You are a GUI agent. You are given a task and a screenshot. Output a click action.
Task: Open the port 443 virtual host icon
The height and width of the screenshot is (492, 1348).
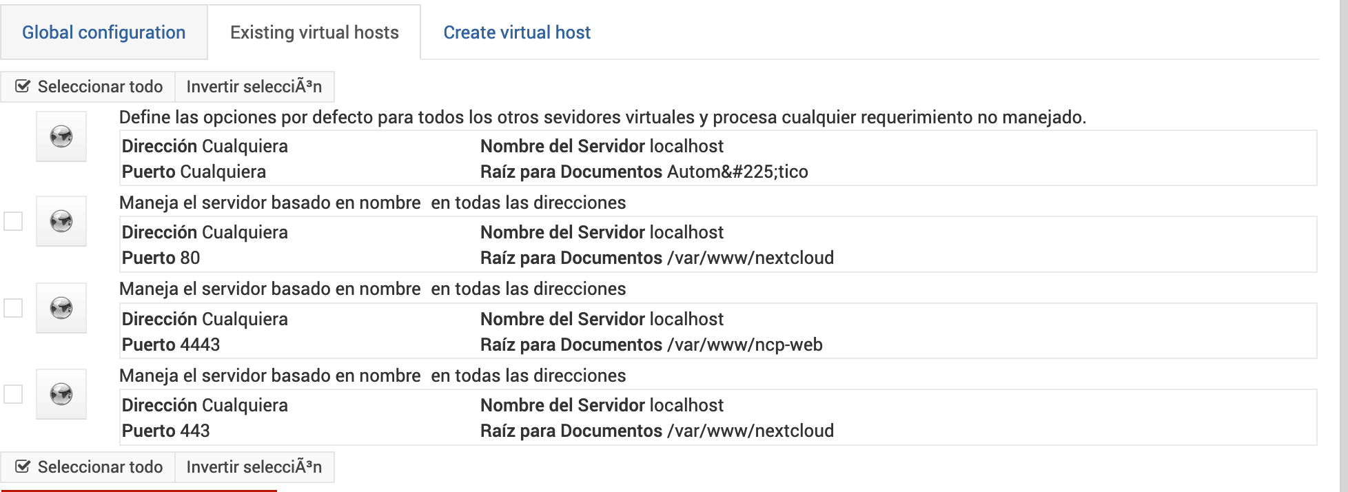click(61, 394)
